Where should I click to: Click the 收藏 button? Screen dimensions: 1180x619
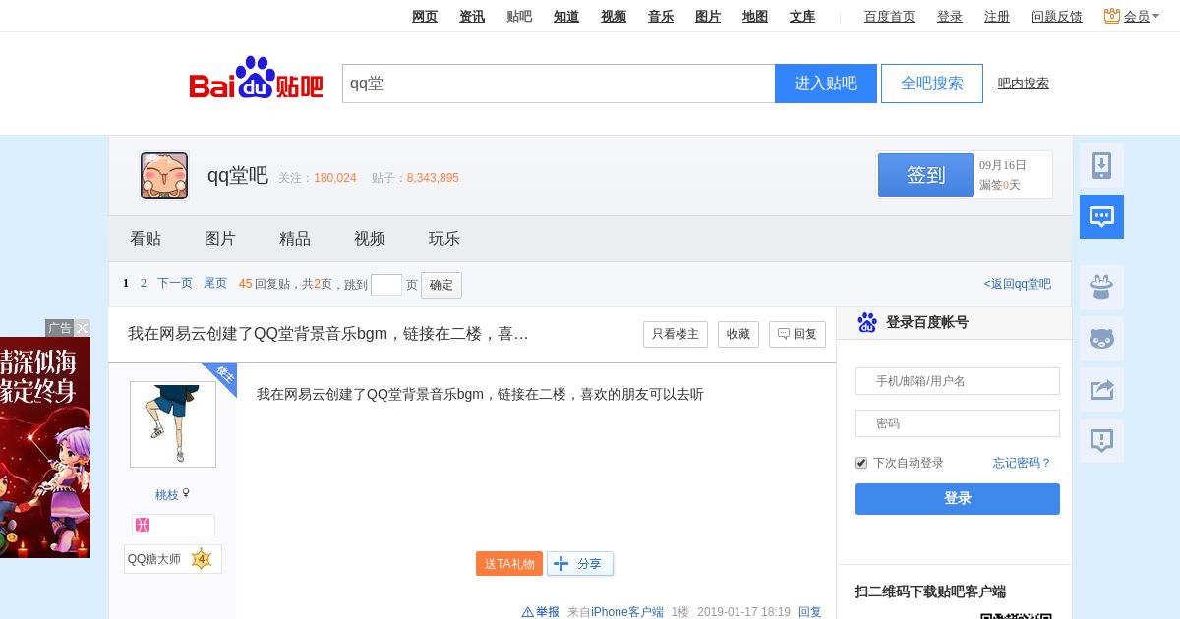(738, 334)
